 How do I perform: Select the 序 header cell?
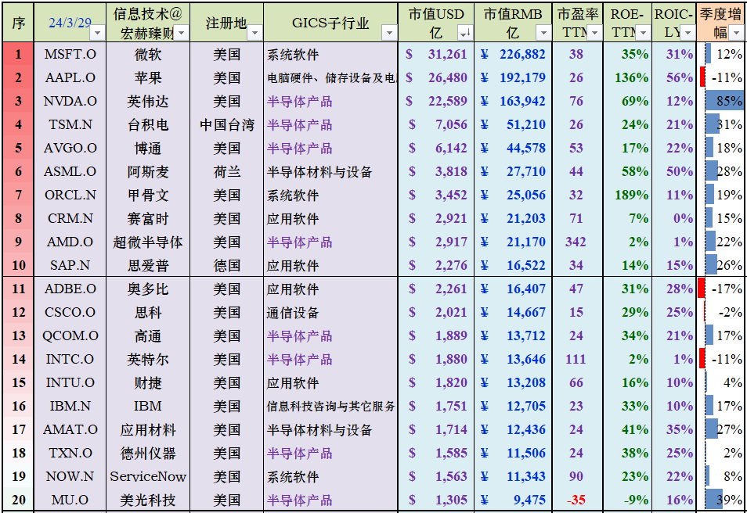[x=18, y=23]
